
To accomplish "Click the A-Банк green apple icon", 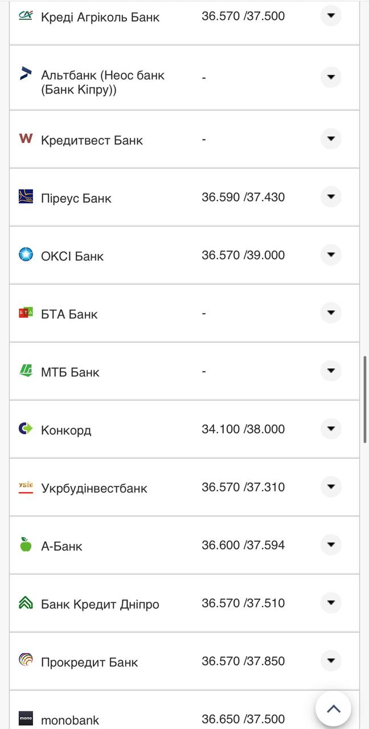I will 26,544.
